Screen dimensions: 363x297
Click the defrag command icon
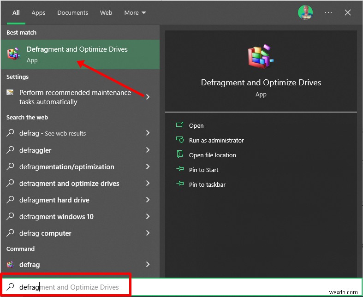10,264
